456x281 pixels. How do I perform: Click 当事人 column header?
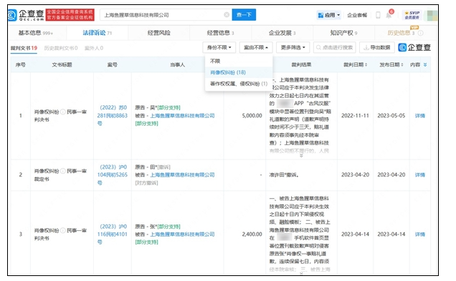coord(177,64)
